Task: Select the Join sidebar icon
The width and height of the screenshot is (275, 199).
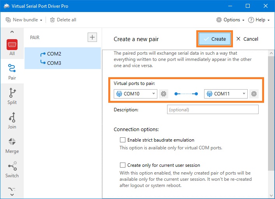Action: click(12, 121)
